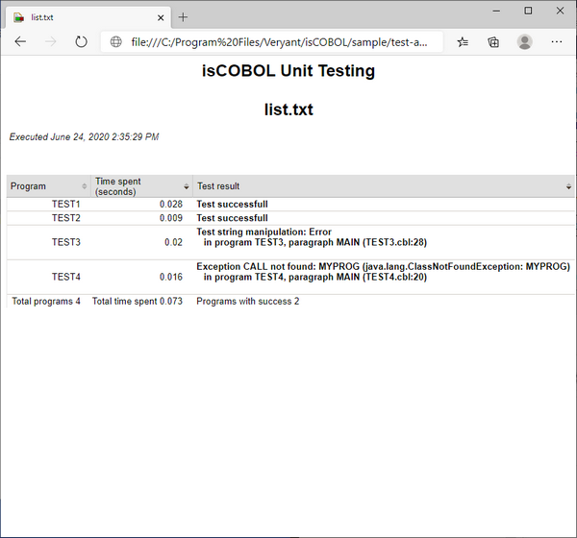Open a new tab with plus button
This screenshot has height=538, width=577.
point(183,17)
